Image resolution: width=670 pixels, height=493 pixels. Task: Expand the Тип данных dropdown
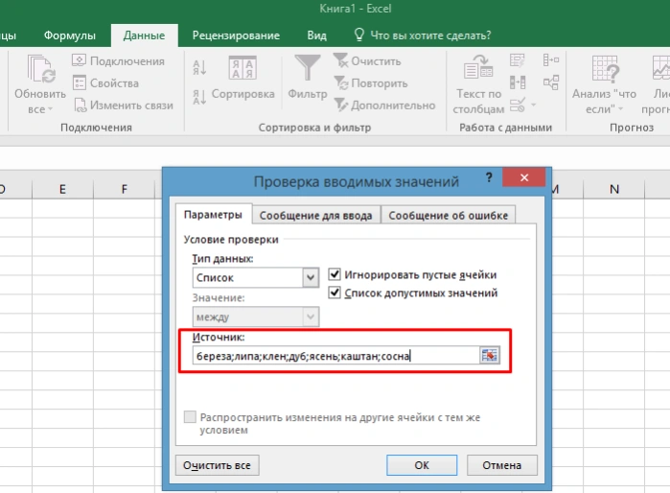[x=311, y=277]
